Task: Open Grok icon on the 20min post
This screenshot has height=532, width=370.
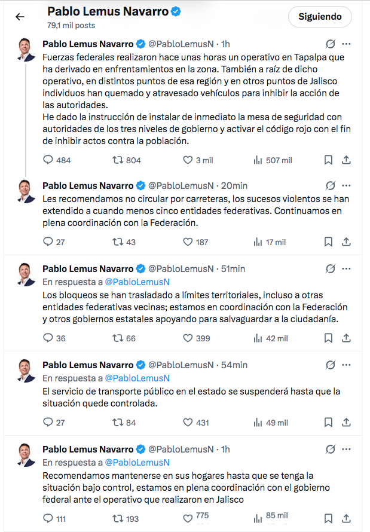Action: tap(329, 185)
